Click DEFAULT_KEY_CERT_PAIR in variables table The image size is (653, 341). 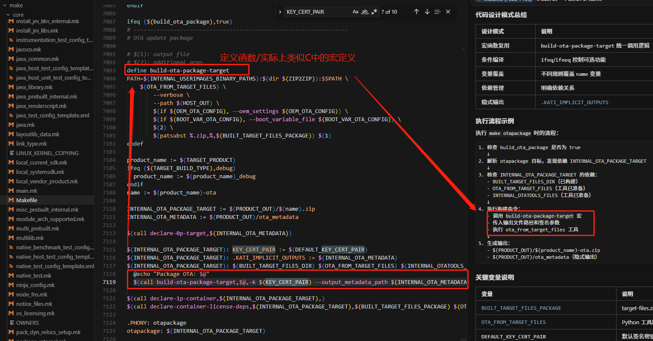click(514, 337)
